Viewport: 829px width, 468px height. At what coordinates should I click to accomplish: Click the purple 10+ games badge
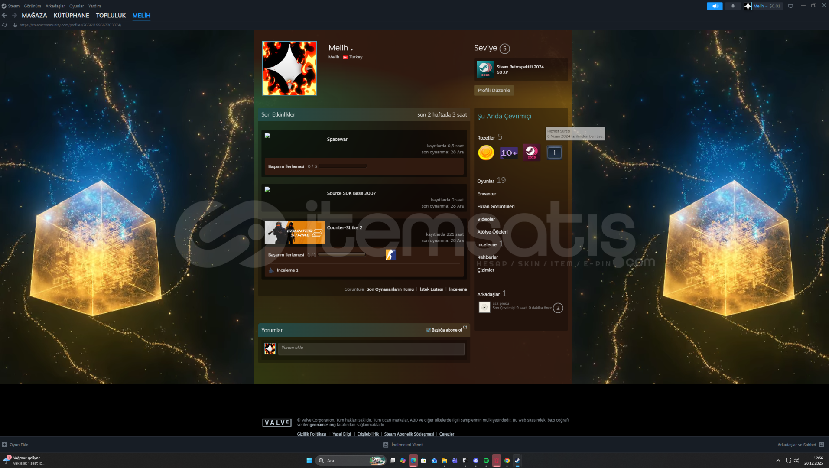click(509, 153)
